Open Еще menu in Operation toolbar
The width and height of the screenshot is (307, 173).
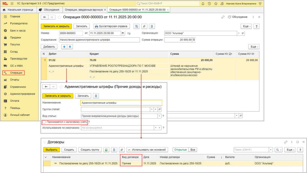click(x=246, y=26)
